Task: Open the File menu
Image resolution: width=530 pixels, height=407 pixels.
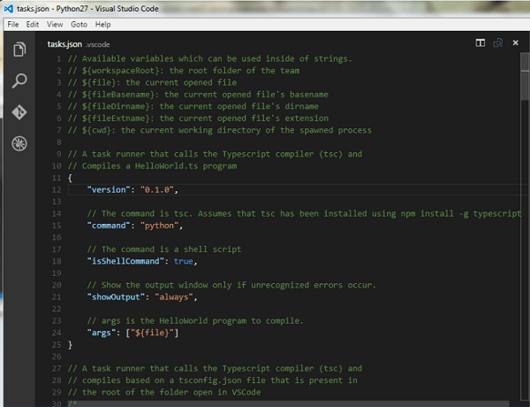Action: pyautogui.click(x=13, y=25)
